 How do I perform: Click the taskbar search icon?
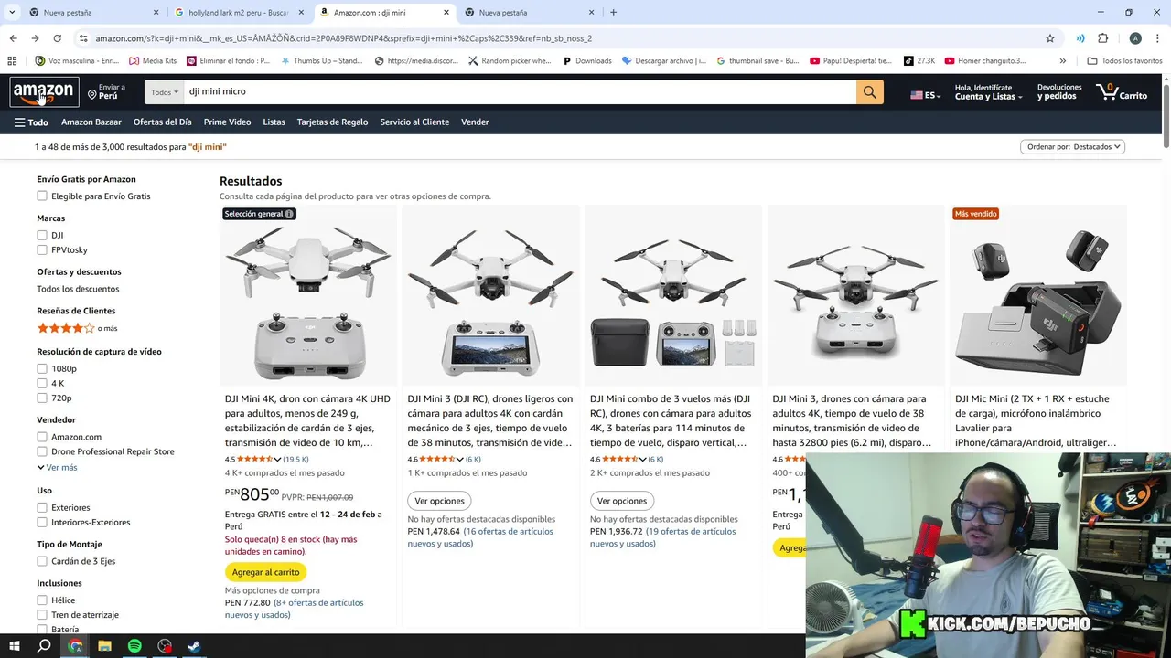point(44,646)
